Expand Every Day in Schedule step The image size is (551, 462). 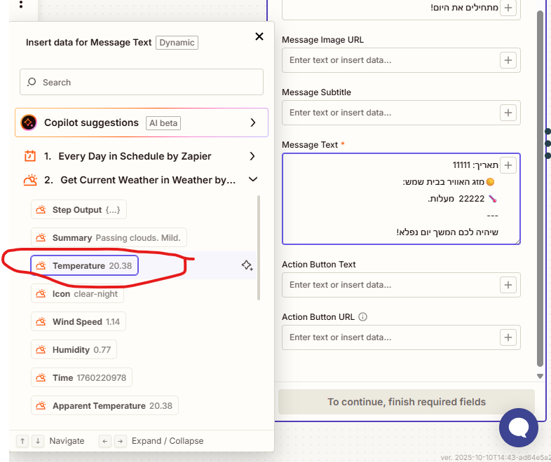click(x=253, y=156)
